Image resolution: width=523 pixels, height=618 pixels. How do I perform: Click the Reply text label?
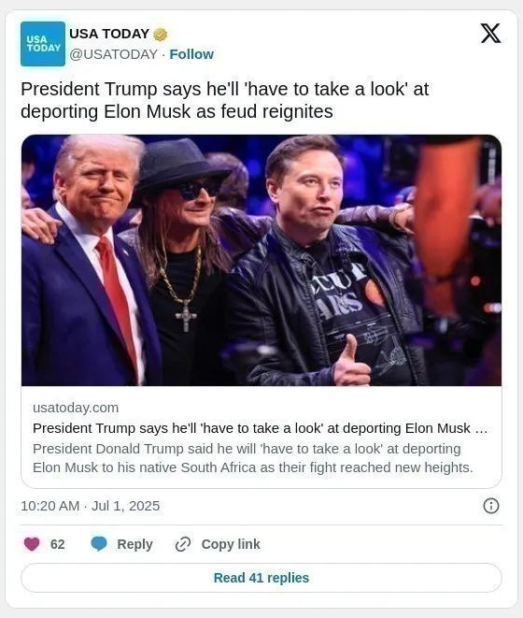tap(134, 544)
